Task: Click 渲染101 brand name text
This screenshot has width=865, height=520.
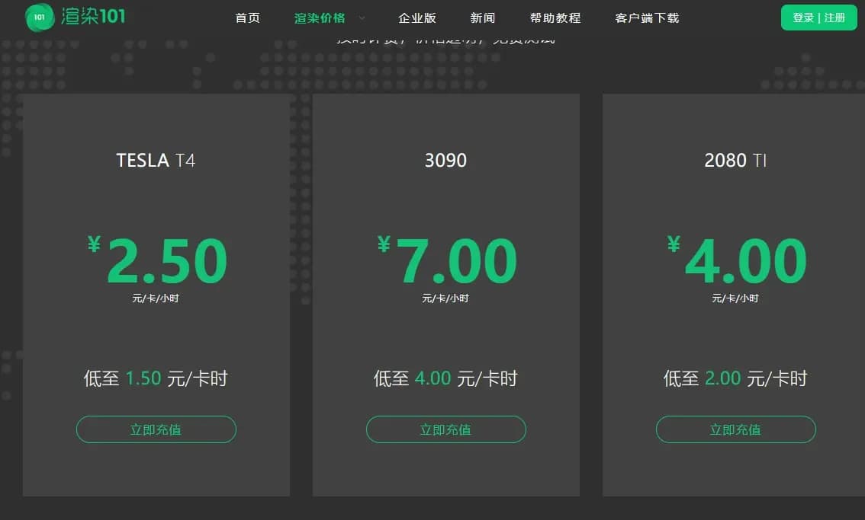Action: [x=93, y=17]
